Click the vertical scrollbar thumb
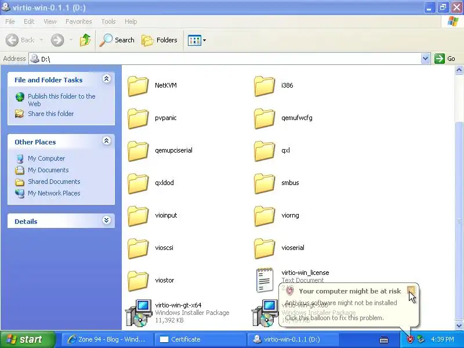The width and height of the screenshot is (464, 348). coord(459,221)
